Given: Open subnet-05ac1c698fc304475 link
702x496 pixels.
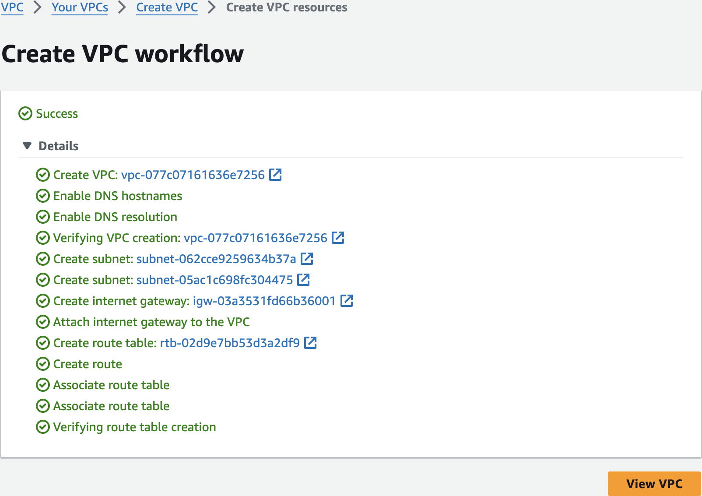Looking at the screenshot, I should [215, 280].
